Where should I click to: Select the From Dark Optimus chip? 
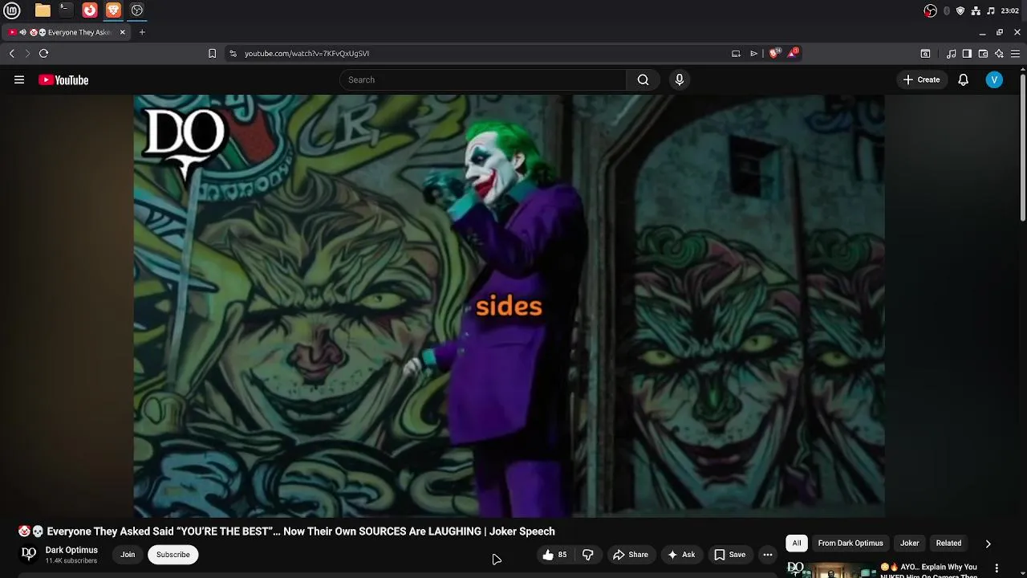[850, 543]
